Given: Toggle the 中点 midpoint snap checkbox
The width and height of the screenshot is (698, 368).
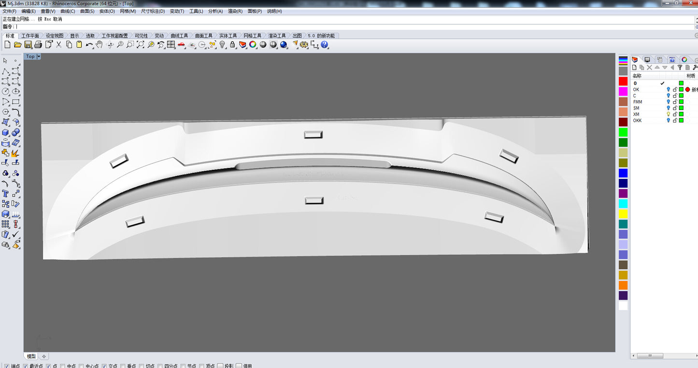Looking at the screenshot, I should 63,366.
